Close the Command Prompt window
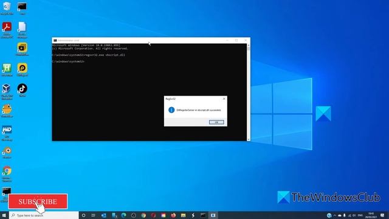 pos(246,40)
